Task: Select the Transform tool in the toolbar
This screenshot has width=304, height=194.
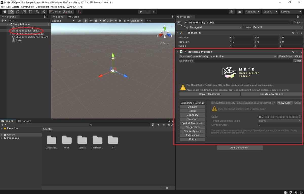Action: (x=37, y=12)
